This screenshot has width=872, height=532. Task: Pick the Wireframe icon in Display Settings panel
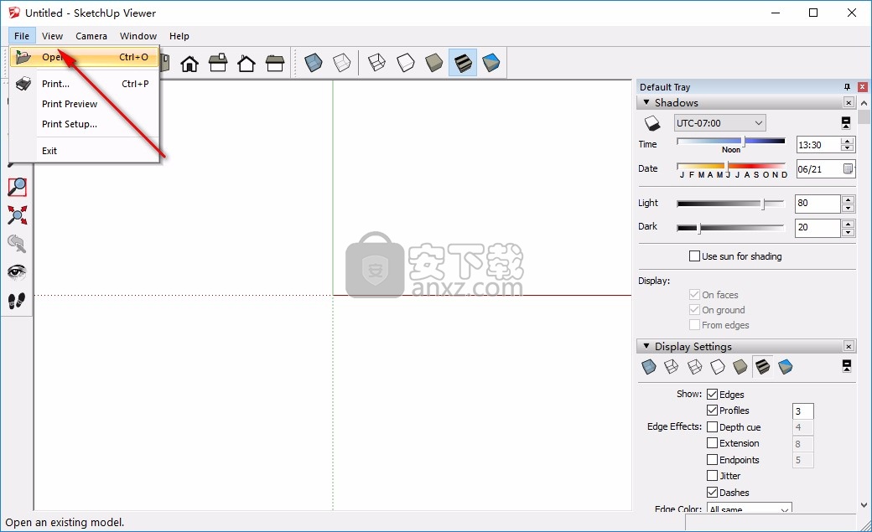tap(694, 366)
